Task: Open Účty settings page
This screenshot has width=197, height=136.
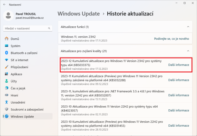Action: point(28,81)
